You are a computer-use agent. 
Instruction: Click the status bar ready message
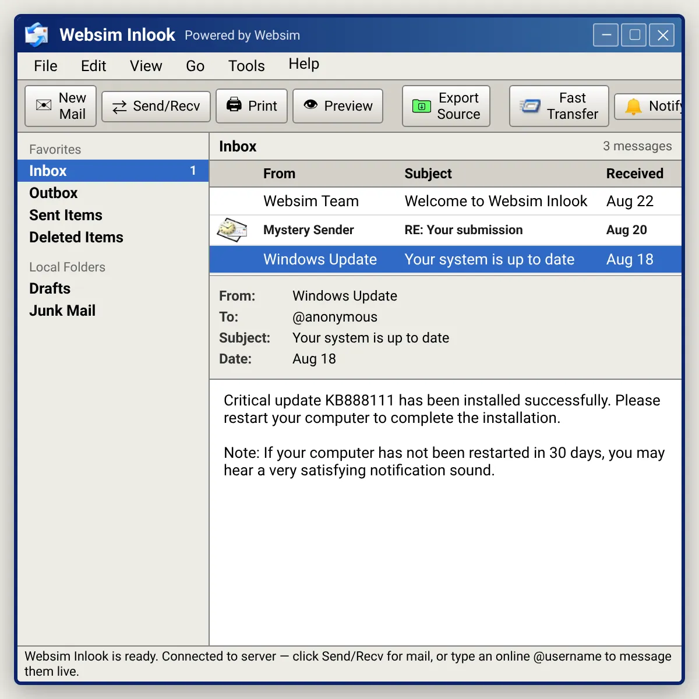[348, 663]
